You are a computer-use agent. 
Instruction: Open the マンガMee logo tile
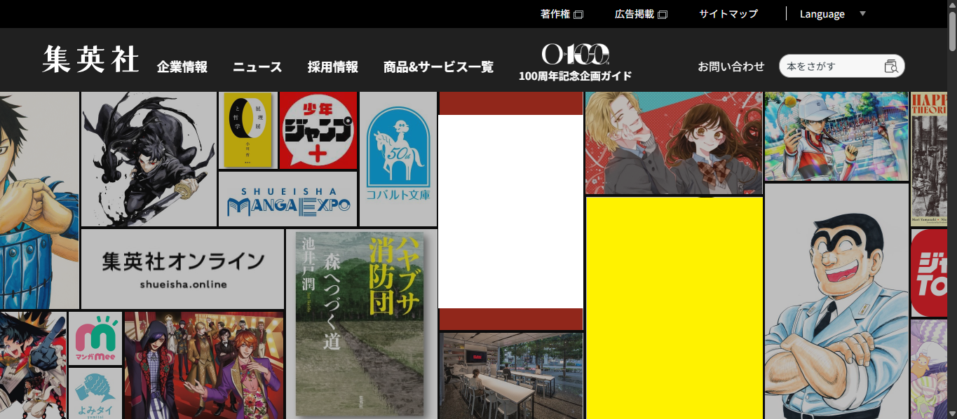[x=95, y=338]
